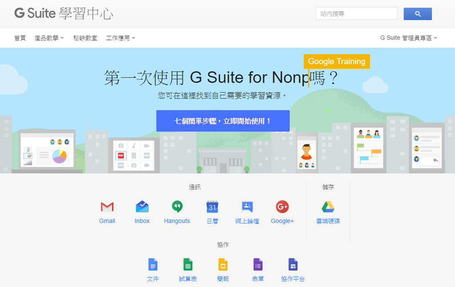Open the Google Drive icon

(328, 207)
